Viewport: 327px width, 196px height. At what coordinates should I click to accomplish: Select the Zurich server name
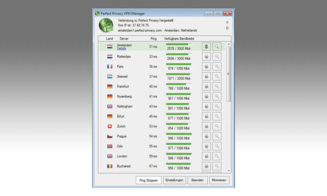tap(121, 126)
